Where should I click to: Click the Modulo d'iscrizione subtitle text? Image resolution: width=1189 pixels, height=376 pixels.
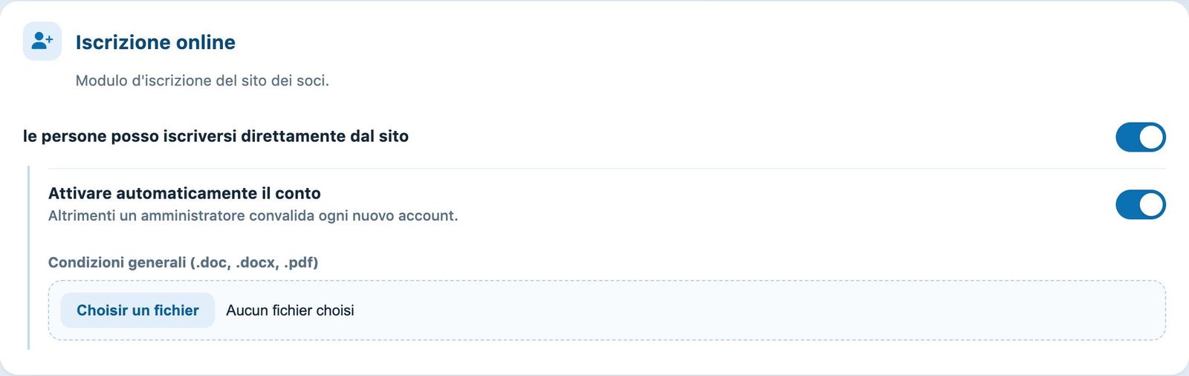click(202, 80)
